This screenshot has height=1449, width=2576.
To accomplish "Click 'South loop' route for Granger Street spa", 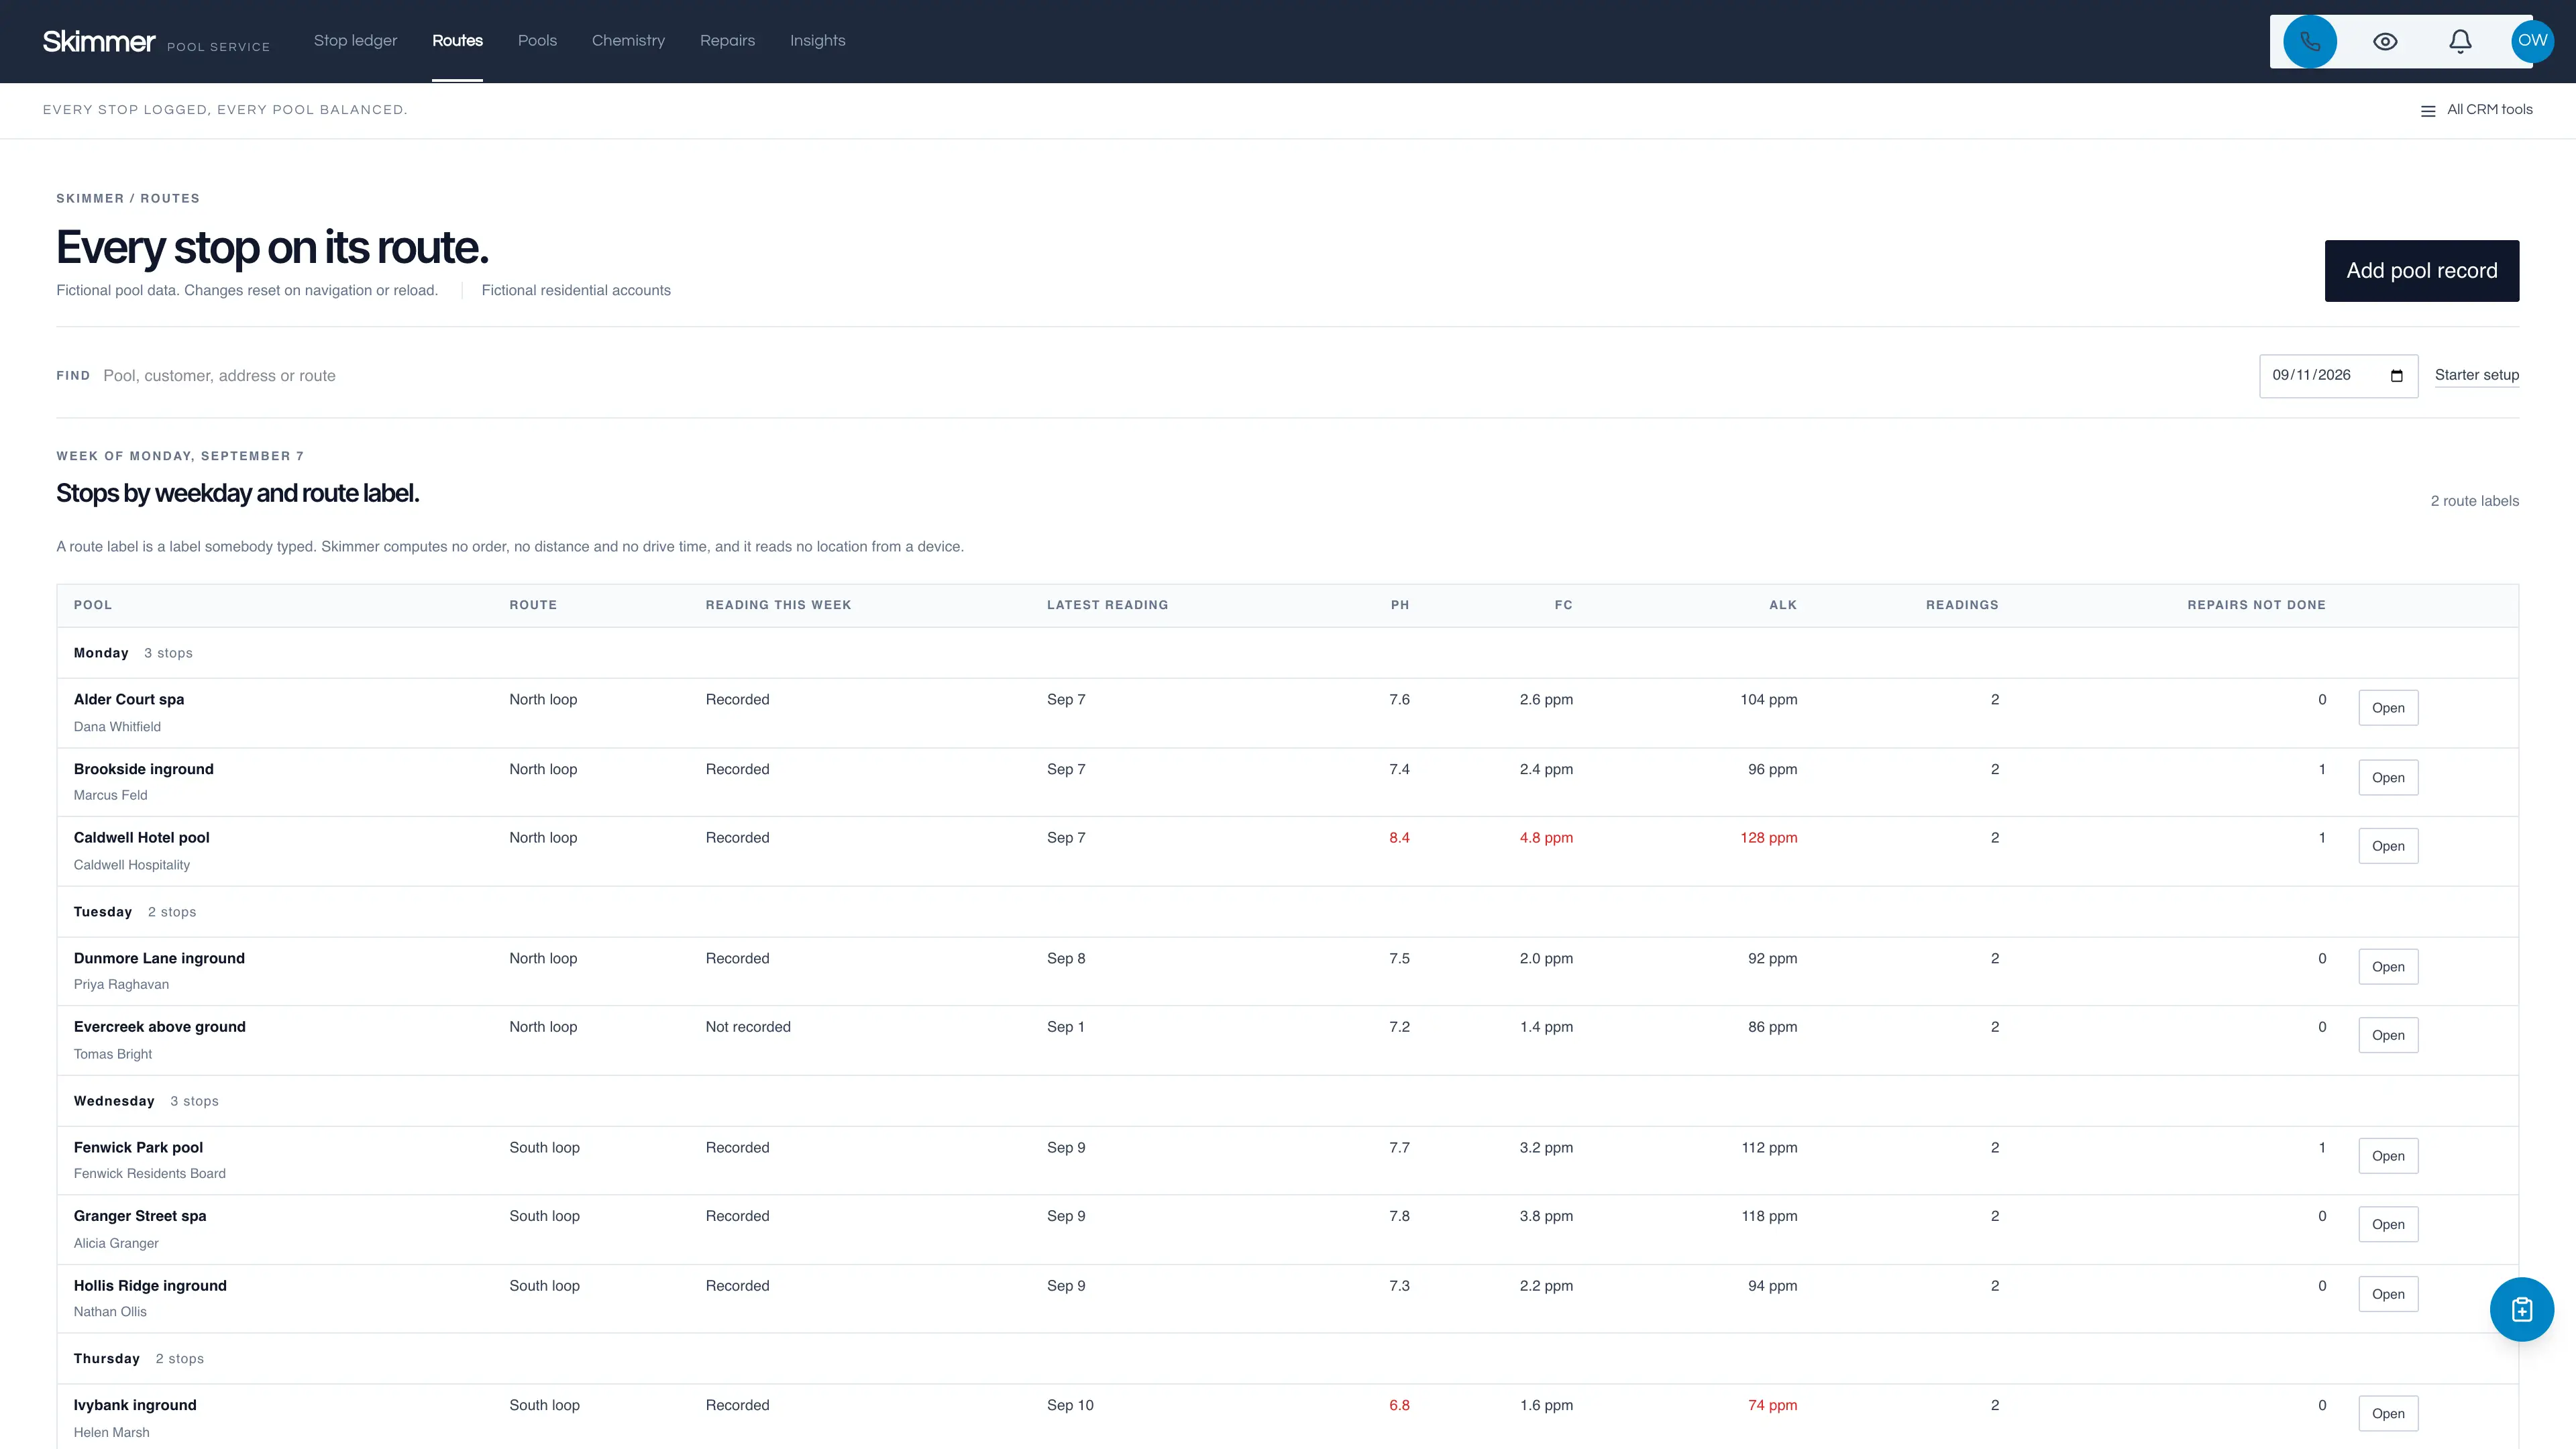I will 544,1216.
